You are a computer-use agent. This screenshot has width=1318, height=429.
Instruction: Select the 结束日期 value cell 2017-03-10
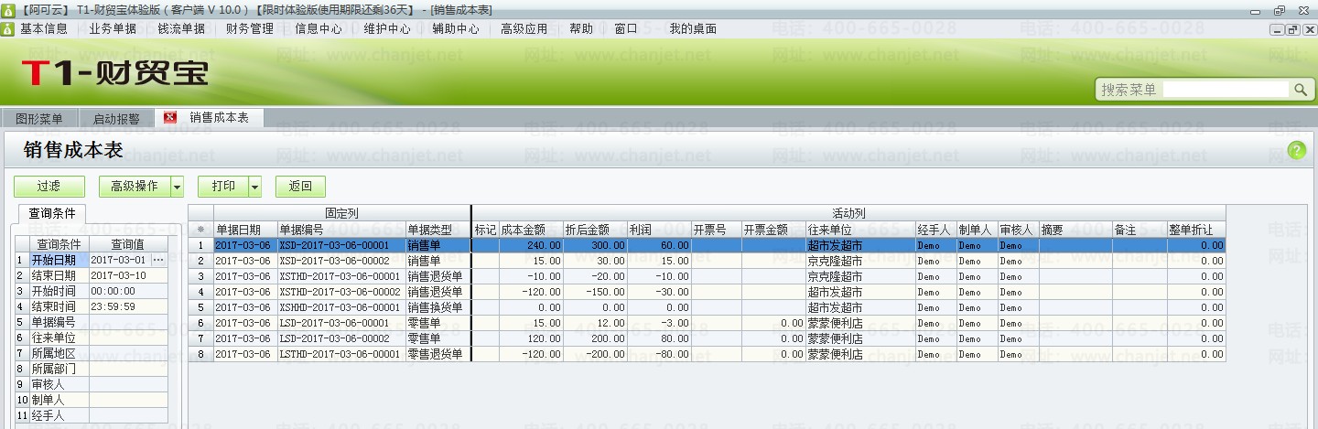pos(128,275)
